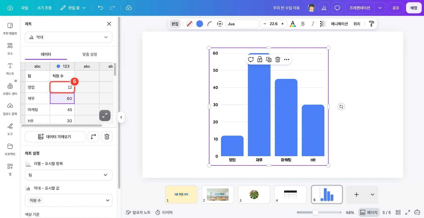
Task: Clear the chart data with the trash button
Action: 107,137
